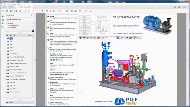The width and height of the screenshot is (190, 107).
Task: Go to next page arrow
Action: (29, 11)
